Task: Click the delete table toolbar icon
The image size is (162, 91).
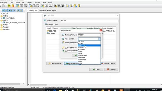Action: [25, 6]
